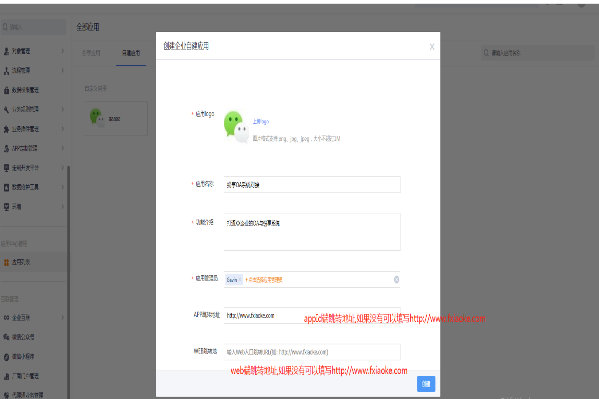Open the aaaaa custom app card
The width and height of the screenshot is (599, 399).
click(x=116, y=119)
